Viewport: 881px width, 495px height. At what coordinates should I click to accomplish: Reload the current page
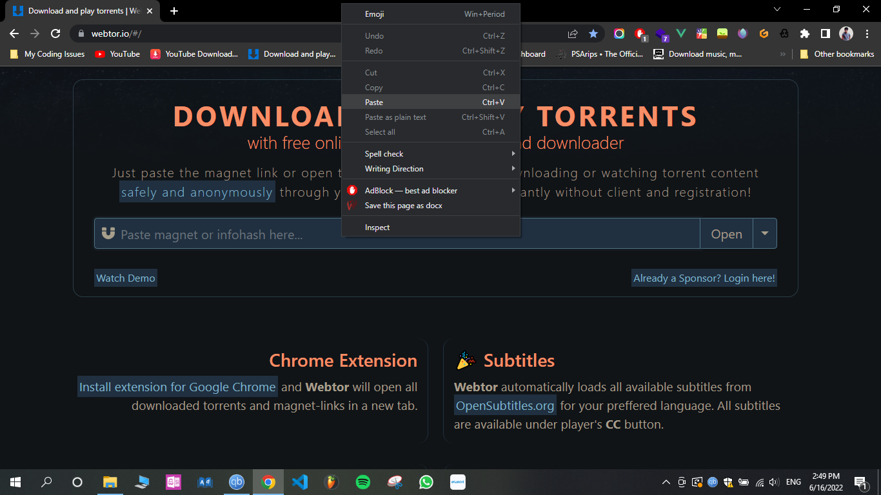click(55, 34)
